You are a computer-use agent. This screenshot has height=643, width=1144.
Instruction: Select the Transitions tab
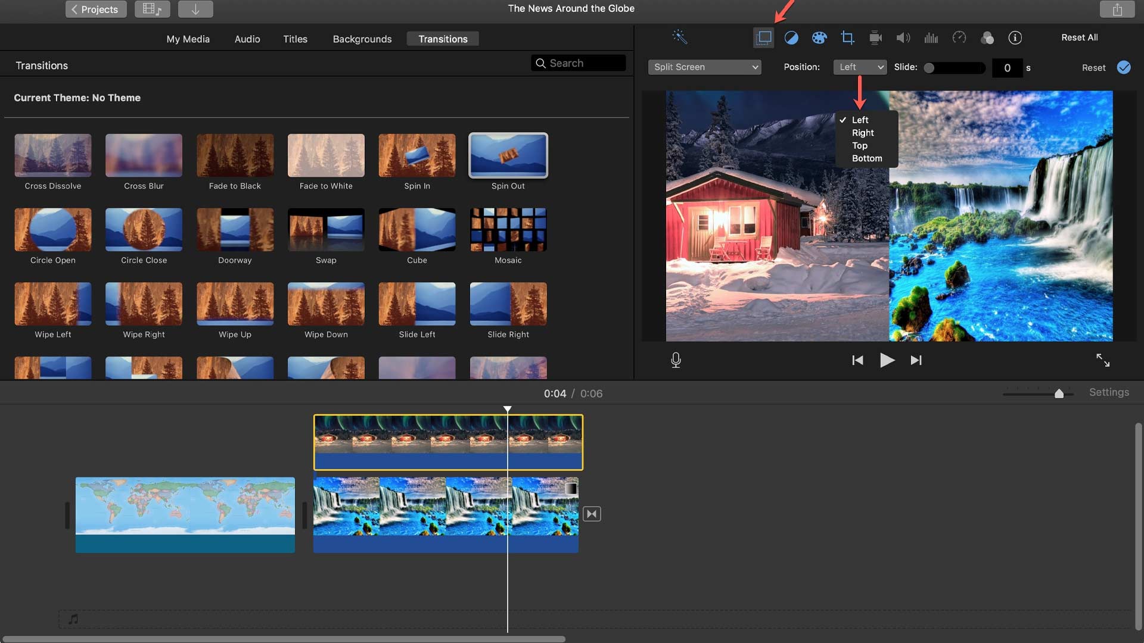tap(443, 38)
